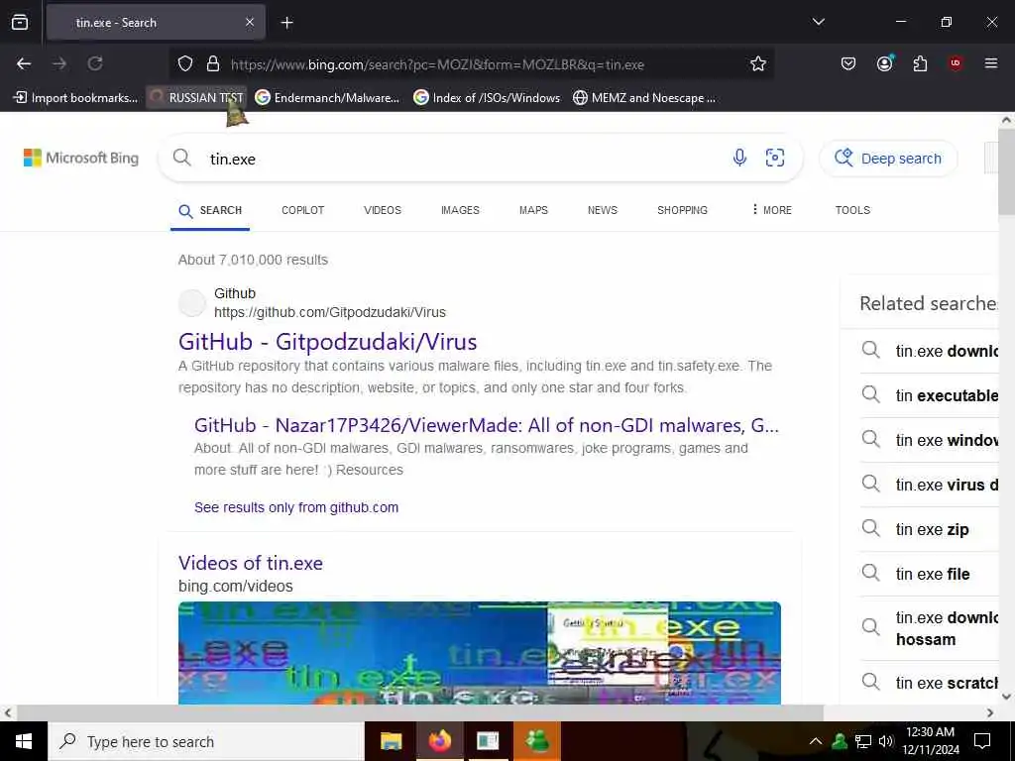Click the horizontal scrollbar thumb
The height and width of the screenshot is (761, 1015).
click(x=419, y=712)
